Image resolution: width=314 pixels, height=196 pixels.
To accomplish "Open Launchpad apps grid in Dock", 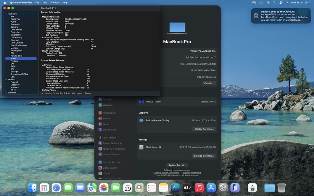I will (44, 188).
